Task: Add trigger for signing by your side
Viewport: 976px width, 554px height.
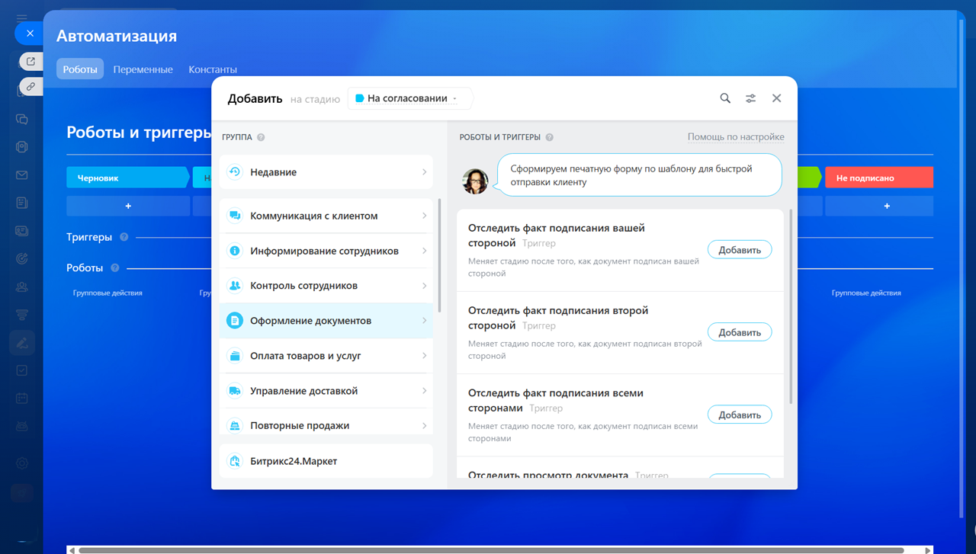Action: (739, 250)
